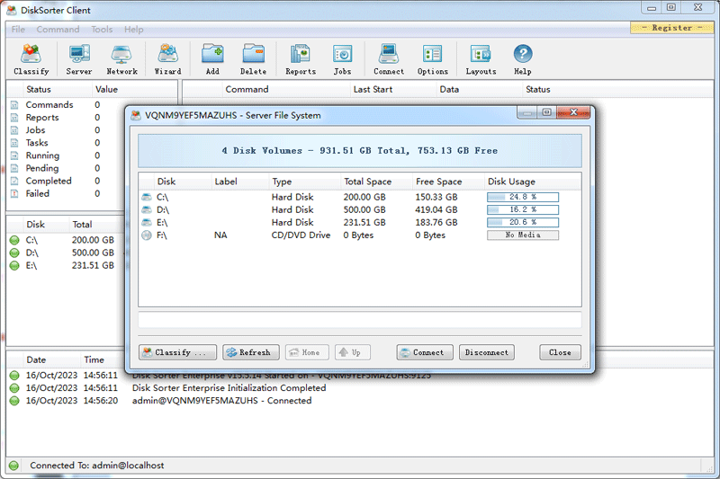This screenshot has height=479, width=720.
Task: Click Connected To: admin@localhost status text
Action: pyautogui.click(x=97, y=466)
